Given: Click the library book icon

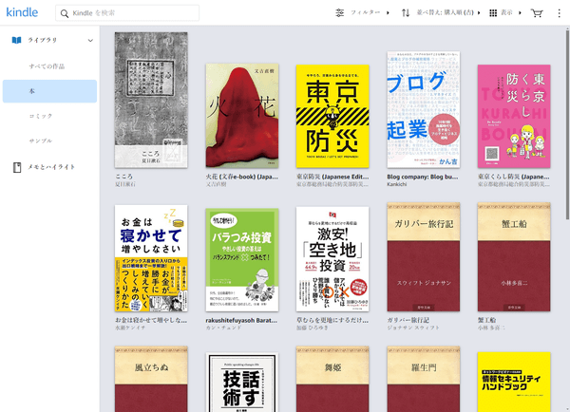Looking at the screenshot, I should [16, 41].
